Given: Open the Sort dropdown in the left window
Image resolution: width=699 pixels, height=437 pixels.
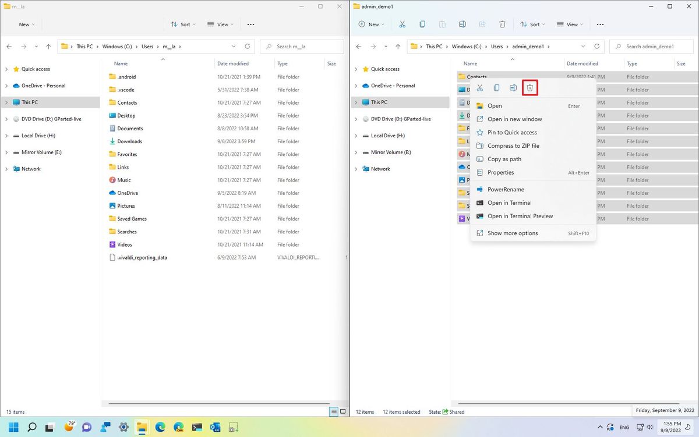Looking at the screenshot, I should [x=183, y=24].
